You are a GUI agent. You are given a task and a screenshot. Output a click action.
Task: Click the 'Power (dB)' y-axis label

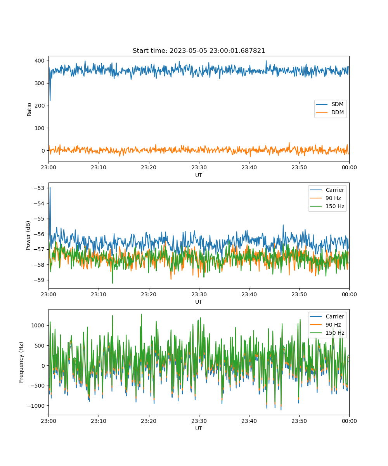click(x=28, y=235)
